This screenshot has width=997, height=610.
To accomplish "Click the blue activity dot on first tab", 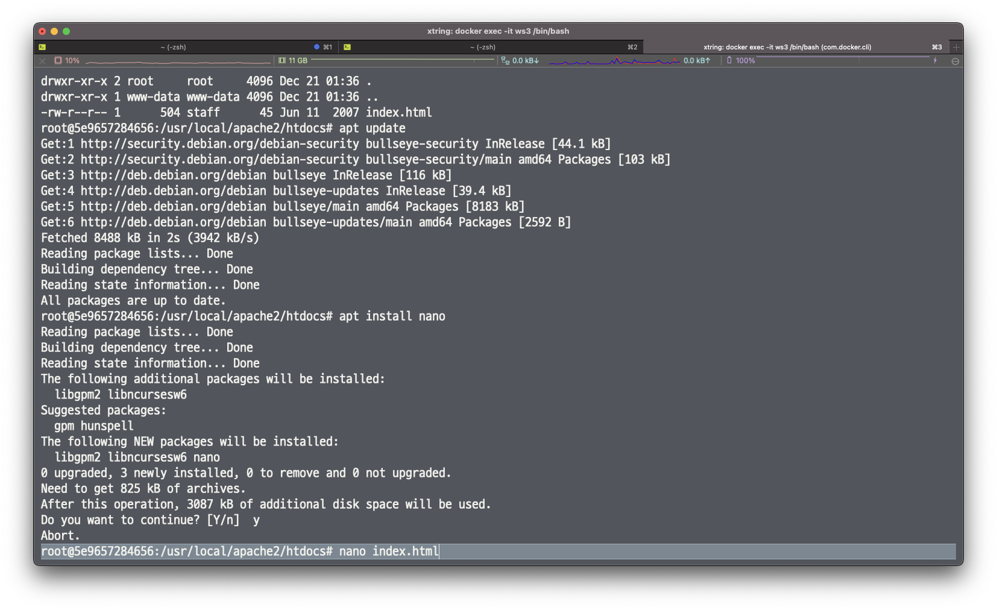I will click(317, 47).
